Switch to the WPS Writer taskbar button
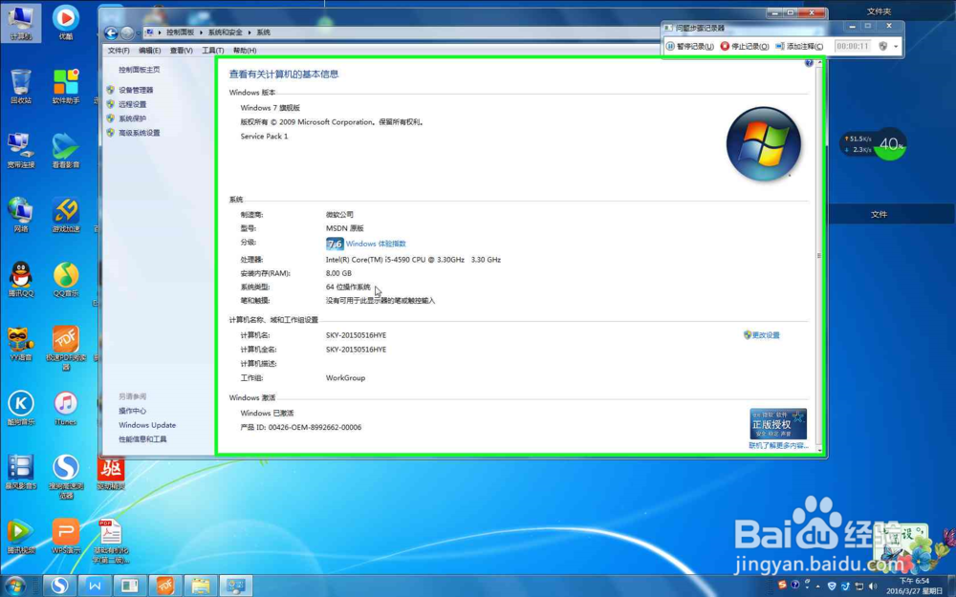 (95, 586)
